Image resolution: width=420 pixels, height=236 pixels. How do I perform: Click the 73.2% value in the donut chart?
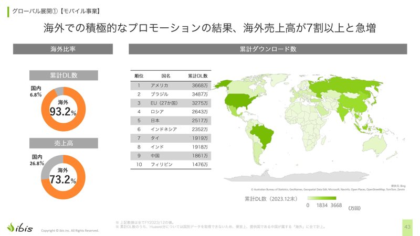coord(63,179)
